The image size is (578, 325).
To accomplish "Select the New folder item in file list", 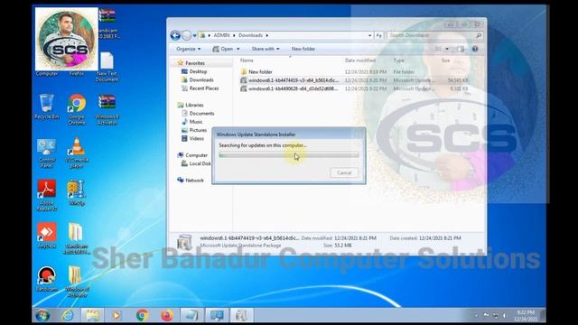I will tap(256, 72).
